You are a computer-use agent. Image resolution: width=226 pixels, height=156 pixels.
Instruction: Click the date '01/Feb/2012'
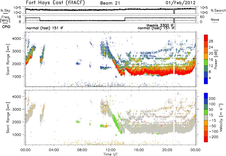pos(181,3)
